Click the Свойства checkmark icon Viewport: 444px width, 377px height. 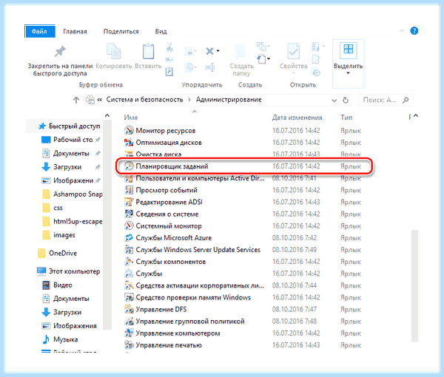pyautogui.click(x=293, y=51)
